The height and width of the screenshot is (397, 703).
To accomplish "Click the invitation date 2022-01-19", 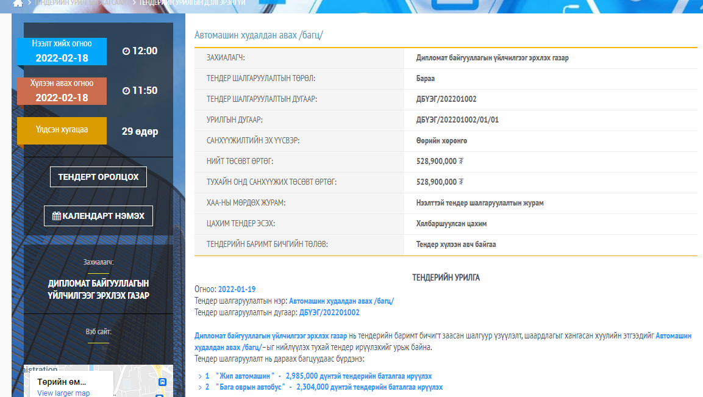I will coord(237,289).
